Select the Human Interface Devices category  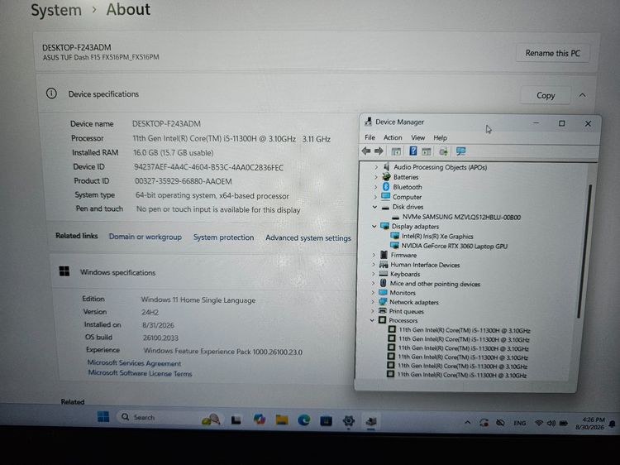click(x=425, y=265)
